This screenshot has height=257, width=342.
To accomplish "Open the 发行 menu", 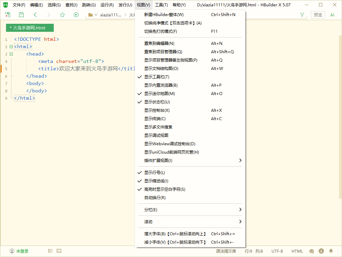I will tap(125, 5).
